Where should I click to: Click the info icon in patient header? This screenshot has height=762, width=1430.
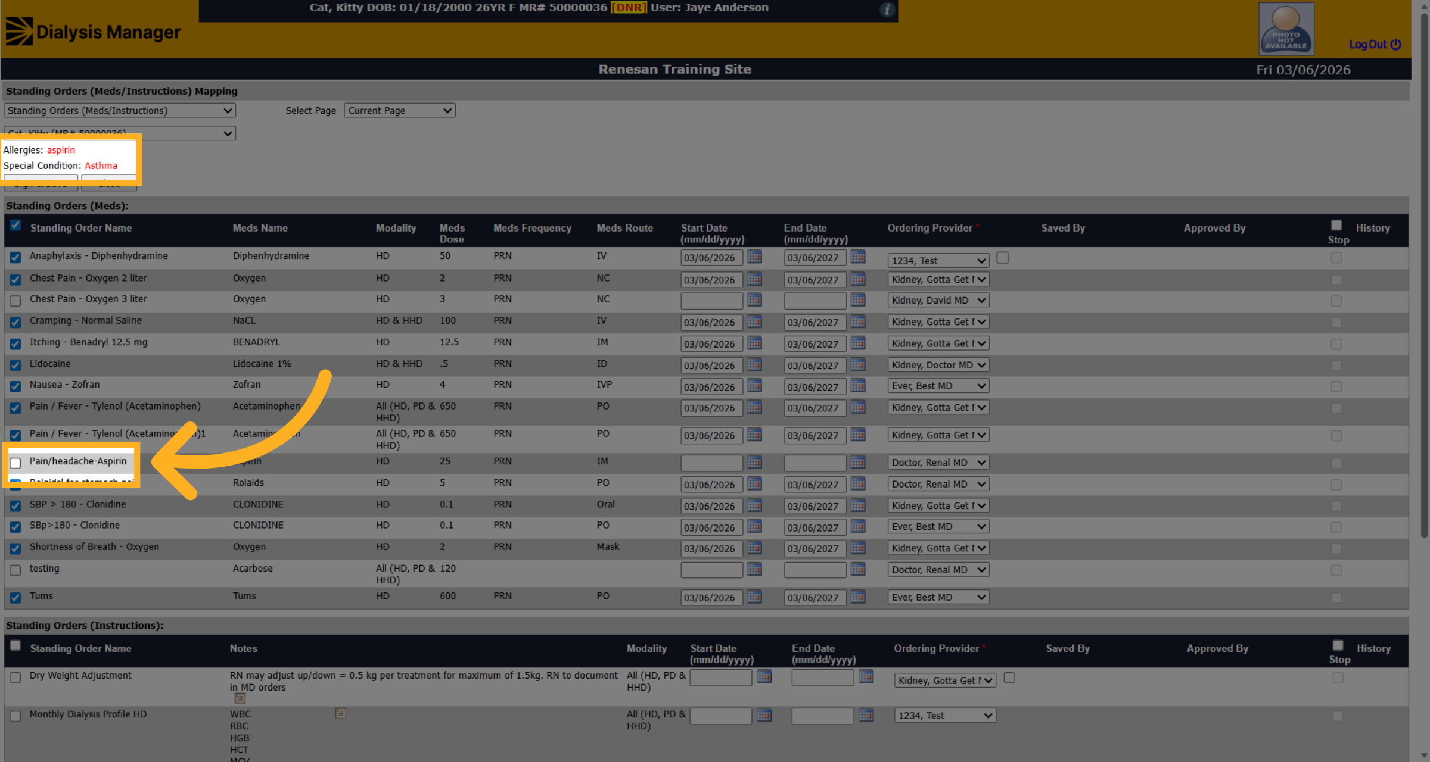point(887,10)
